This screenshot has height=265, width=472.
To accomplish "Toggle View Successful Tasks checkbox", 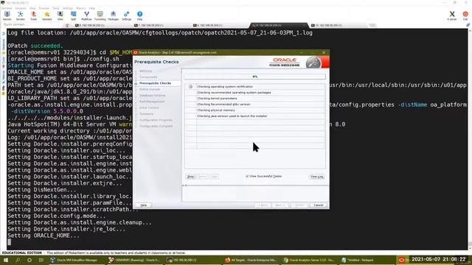I will pos(247,177).
